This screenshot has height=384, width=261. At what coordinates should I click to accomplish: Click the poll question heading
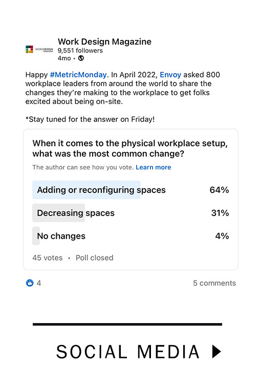(130, 148)
